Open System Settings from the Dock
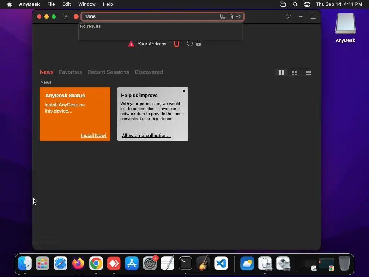Screen dimensions: 369x277 click(150, 263)
